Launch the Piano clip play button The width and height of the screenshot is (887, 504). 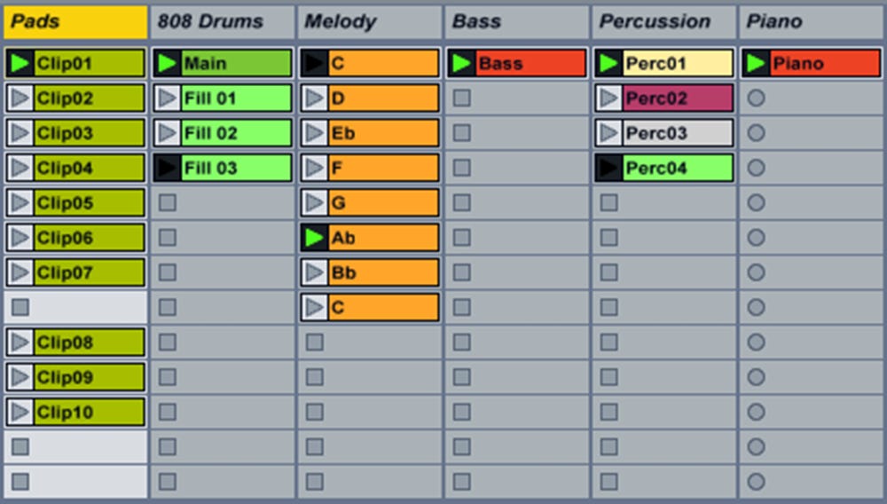tap(756, 64)
